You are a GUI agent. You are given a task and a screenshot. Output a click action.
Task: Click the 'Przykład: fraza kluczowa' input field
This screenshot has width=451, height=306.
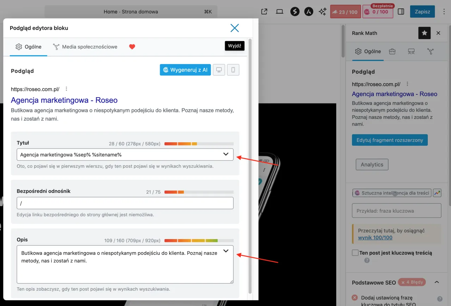click(396, 210)
